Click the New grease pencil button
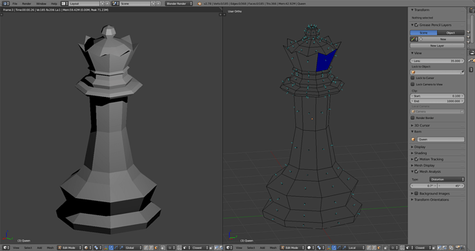Image resolution: width=475 pixels, height=251 pixels. 443,39
